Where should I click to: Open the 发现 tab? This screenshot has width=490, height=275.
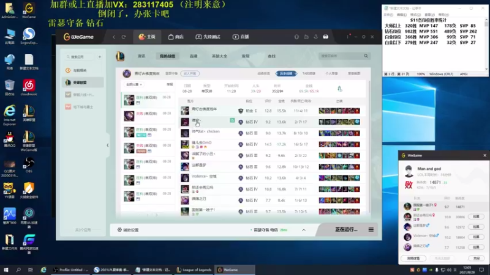coord(246,56)
